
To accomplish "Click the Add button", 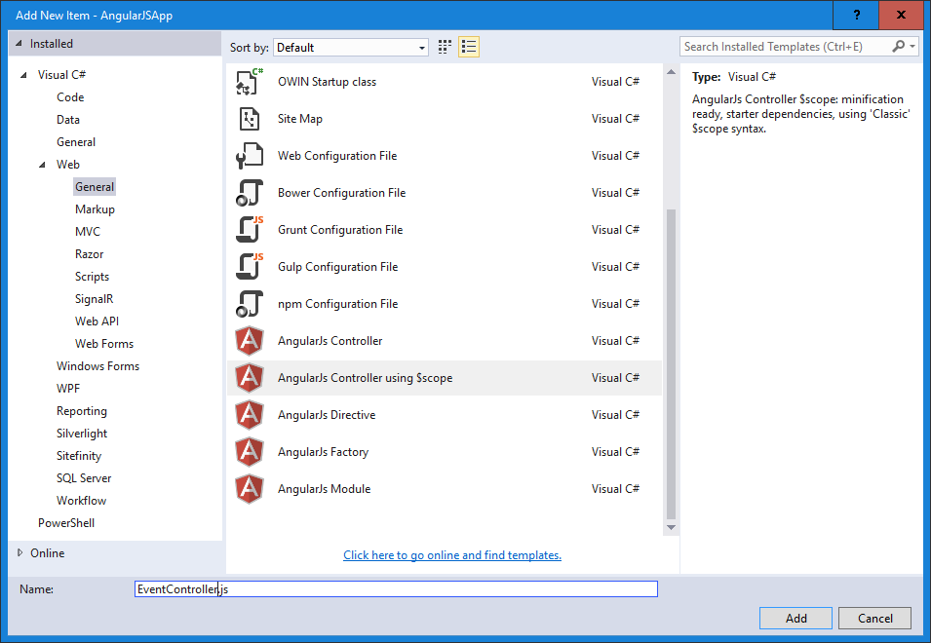I will [x=795, y=618].
